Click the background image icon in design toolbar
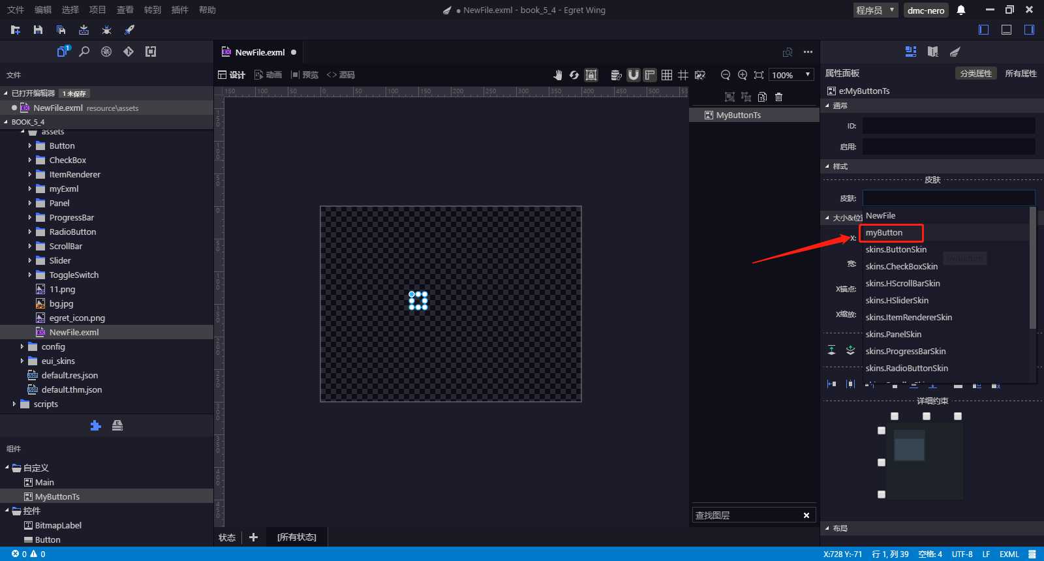This screenshot has height=561, width=1044. coord(700,75)
